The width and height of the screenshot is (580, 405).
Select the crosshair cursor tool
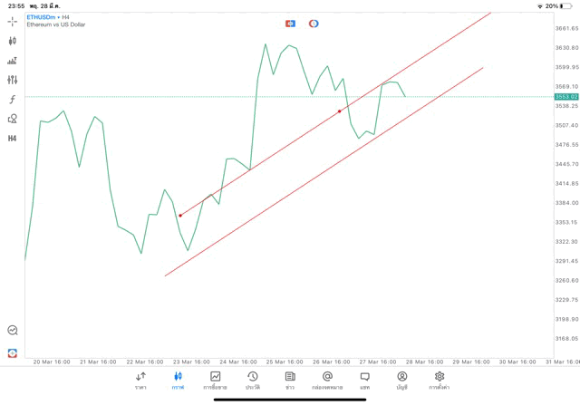pos(13,21)
